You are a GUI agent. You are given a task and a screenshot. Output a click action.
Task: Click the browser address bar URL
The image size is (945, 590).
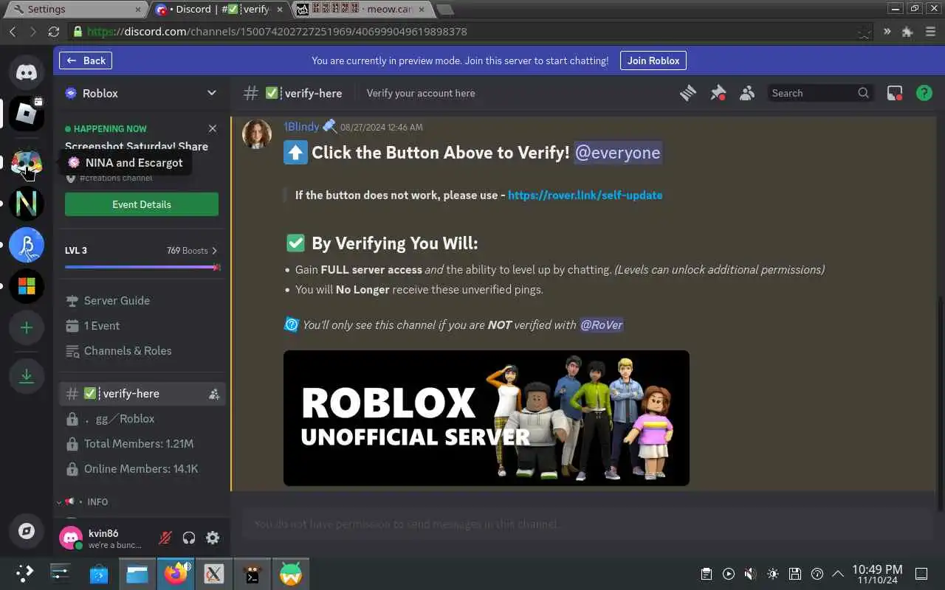tap(277, 32)
